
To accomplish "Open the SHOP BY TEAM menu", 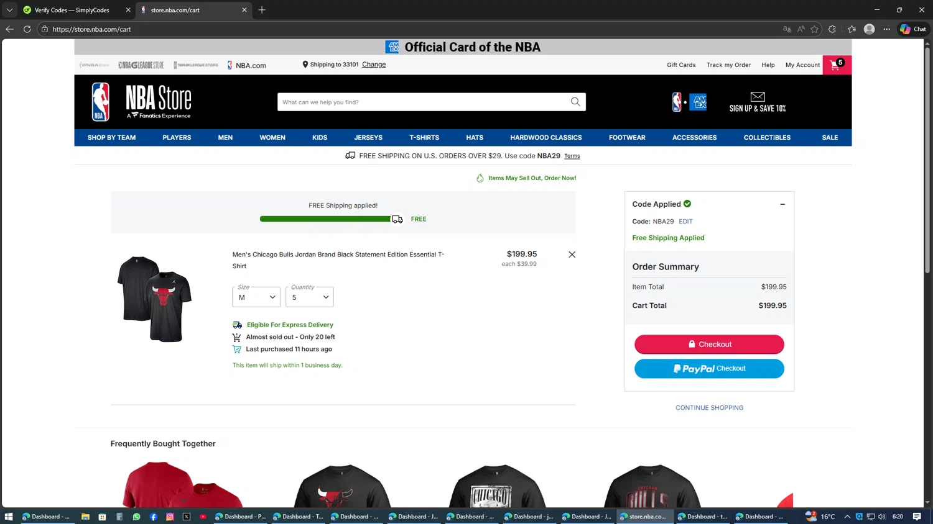I will 111,138.
